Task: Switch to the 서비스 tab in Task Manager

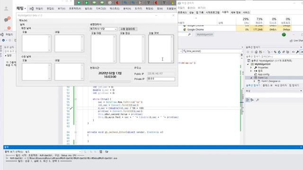Action: [x=246, y=12]
